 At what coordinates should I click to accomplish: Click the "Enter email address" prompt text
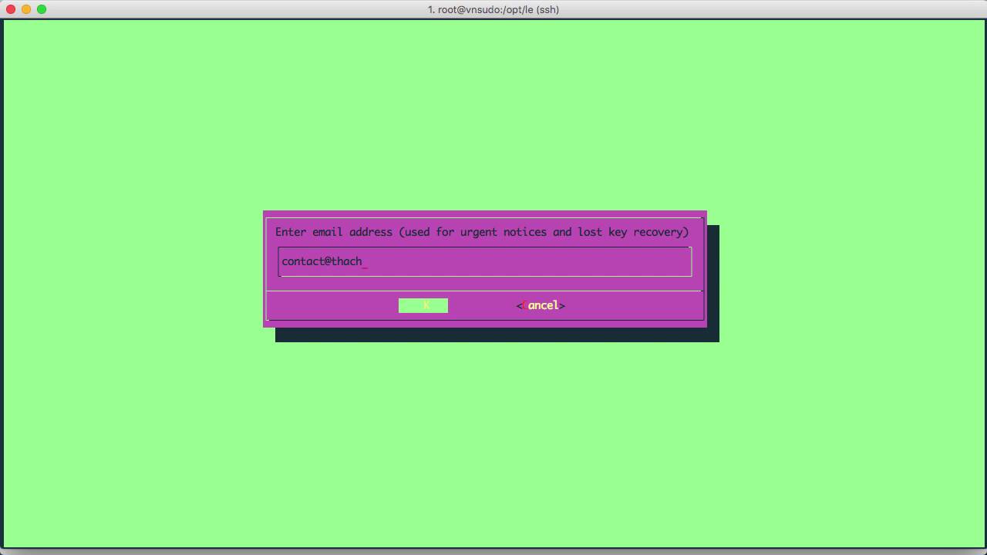pos(482,232)
